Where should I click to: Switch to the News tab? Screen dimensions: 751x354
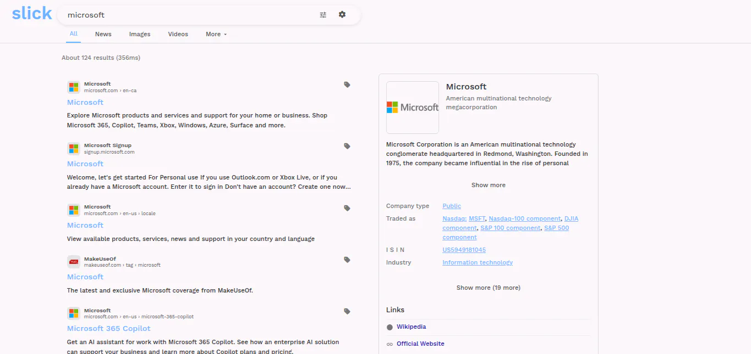[103, 34]
